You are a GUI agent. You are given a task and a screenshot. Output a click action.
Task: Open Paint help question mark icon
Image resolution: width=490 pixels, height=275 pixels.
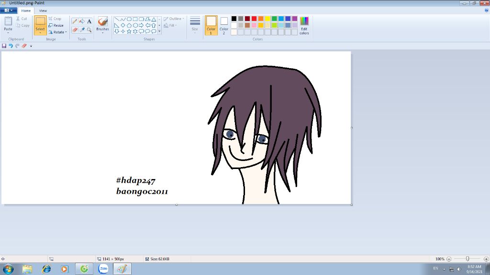click(486, 11)
